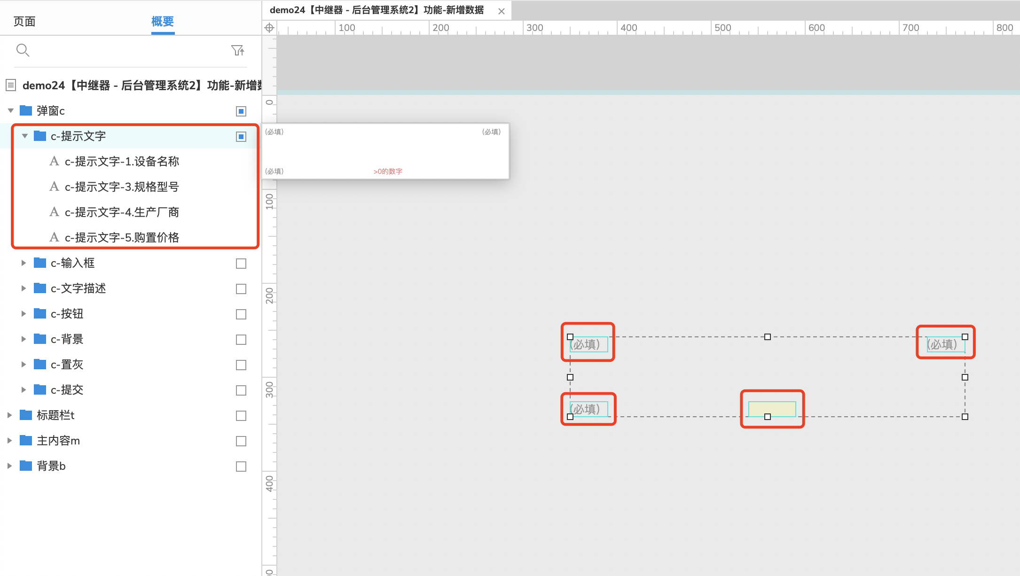Click the folder icon of 背景b
Screen dimensions: 1020x576
pyautogui.click(x=26, y=466)
